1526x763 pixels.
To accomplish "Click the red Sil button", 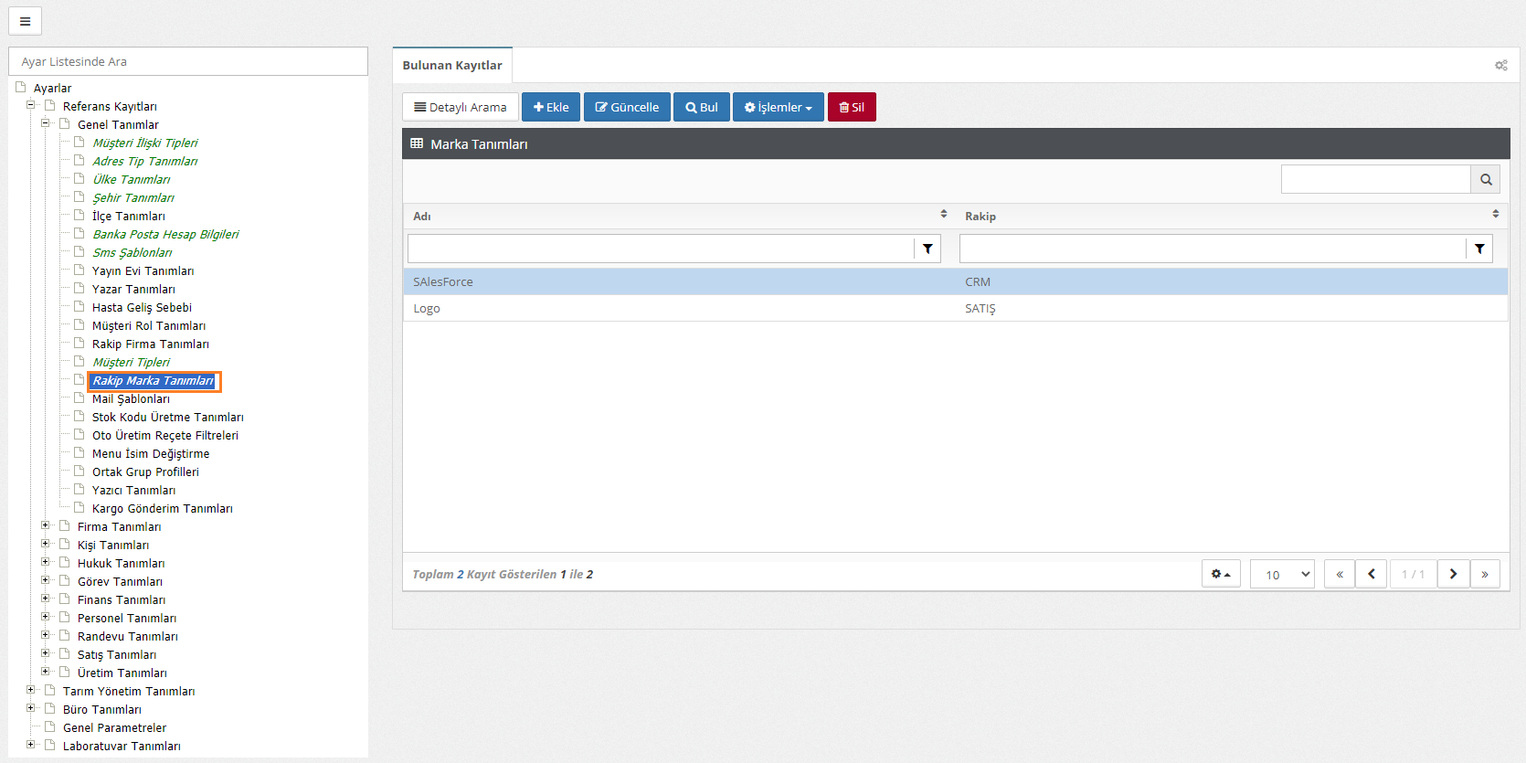I will 852,107.
